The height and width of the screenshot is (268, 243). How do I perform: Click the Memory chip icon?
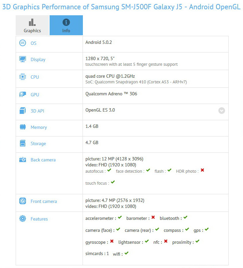[23, 127]
